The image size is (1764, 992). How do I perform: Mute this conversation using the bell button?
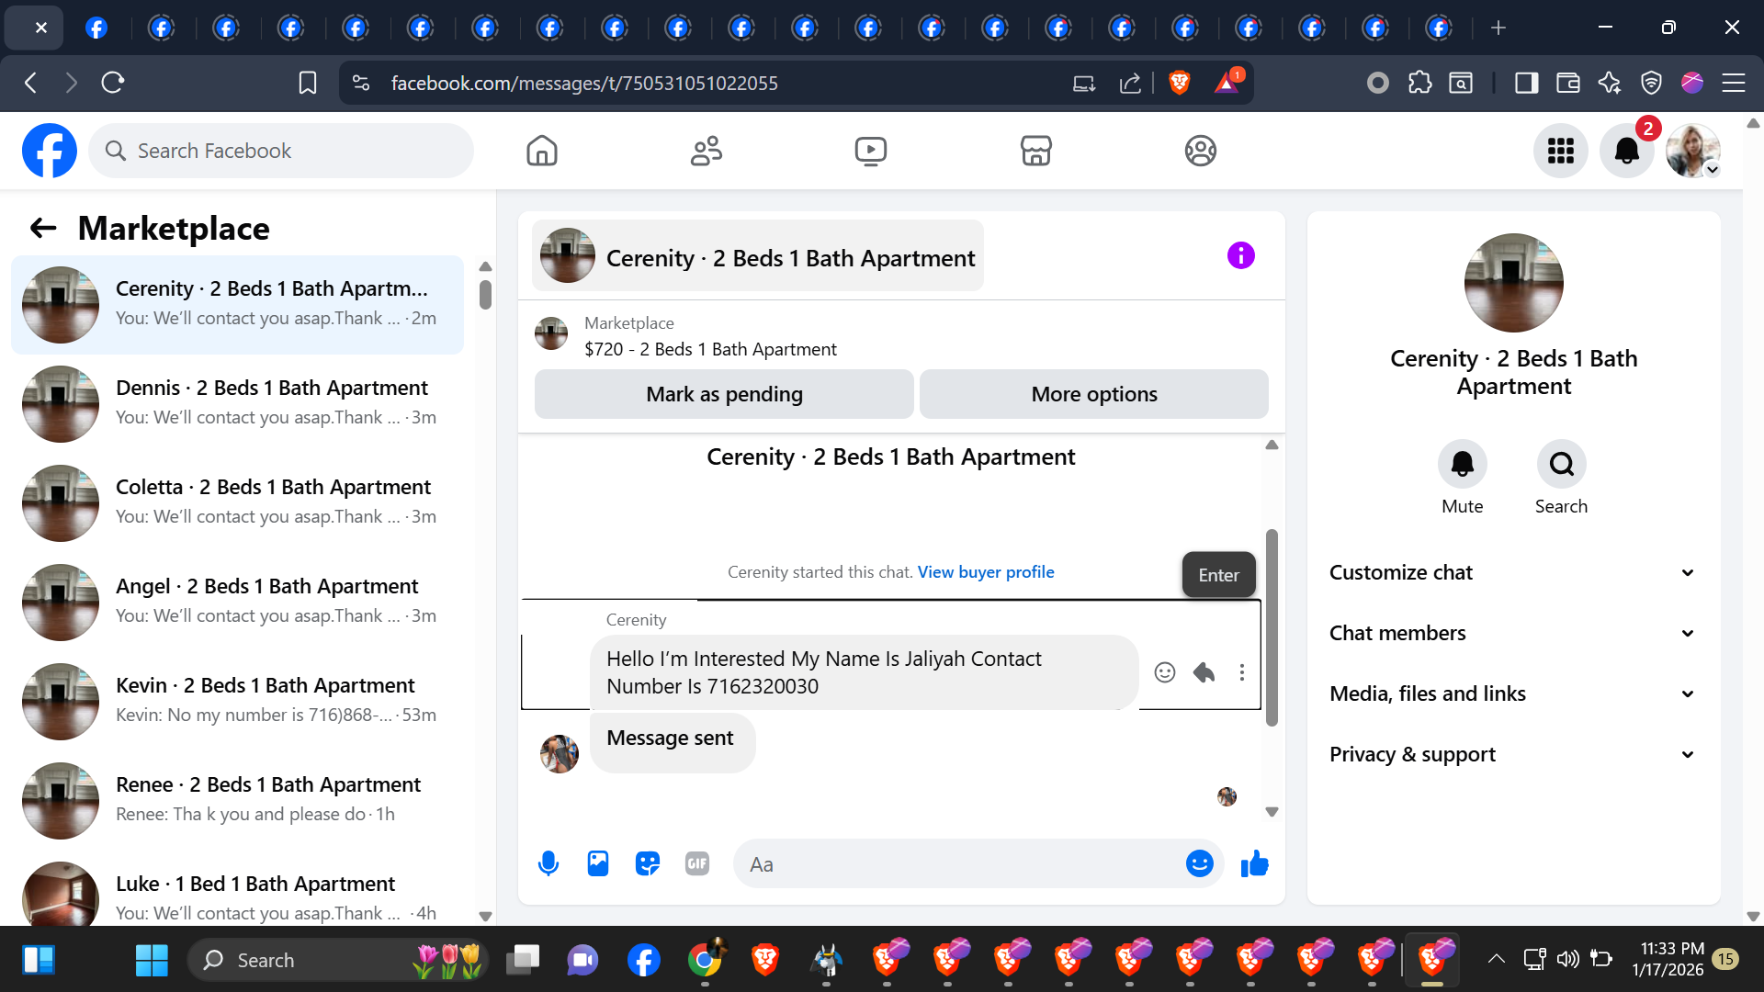(1462, 464)
